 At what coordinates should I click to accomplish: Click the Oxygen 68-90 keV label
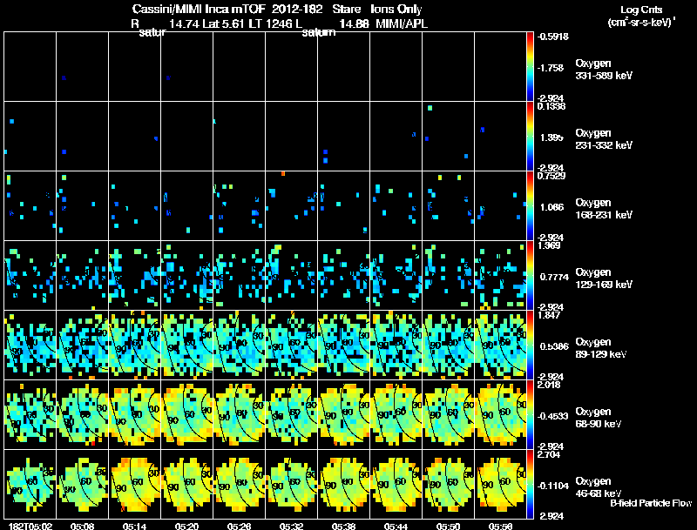point(599,418)
